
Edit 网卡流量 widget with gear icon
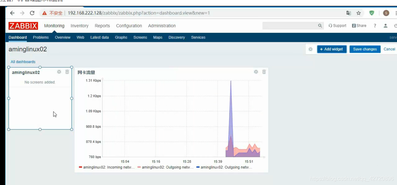(x=256, y=72)
